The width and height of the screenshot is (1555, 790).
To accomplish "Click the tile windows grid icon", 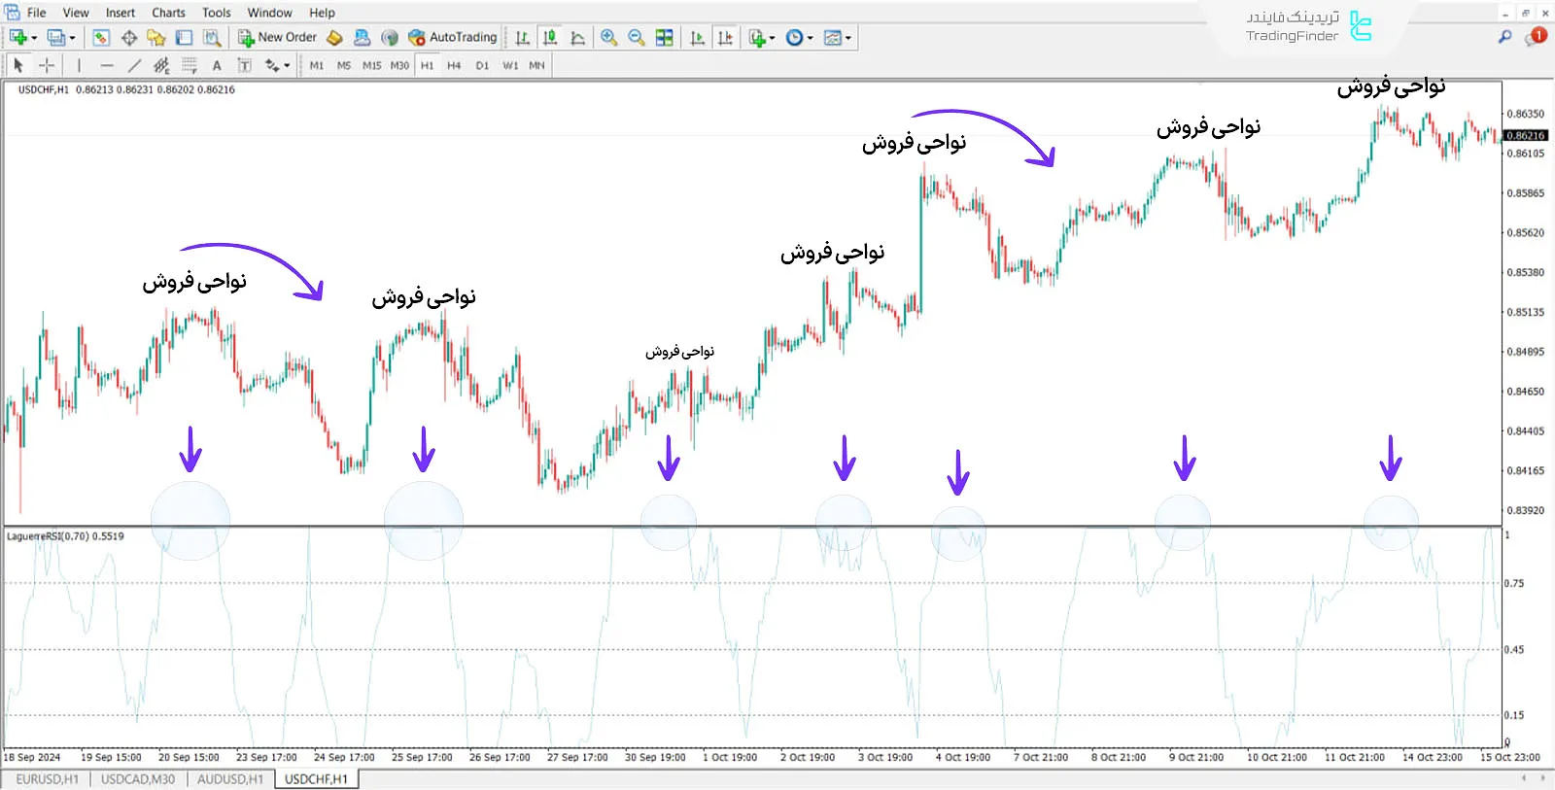I will (x=665, y=38).
